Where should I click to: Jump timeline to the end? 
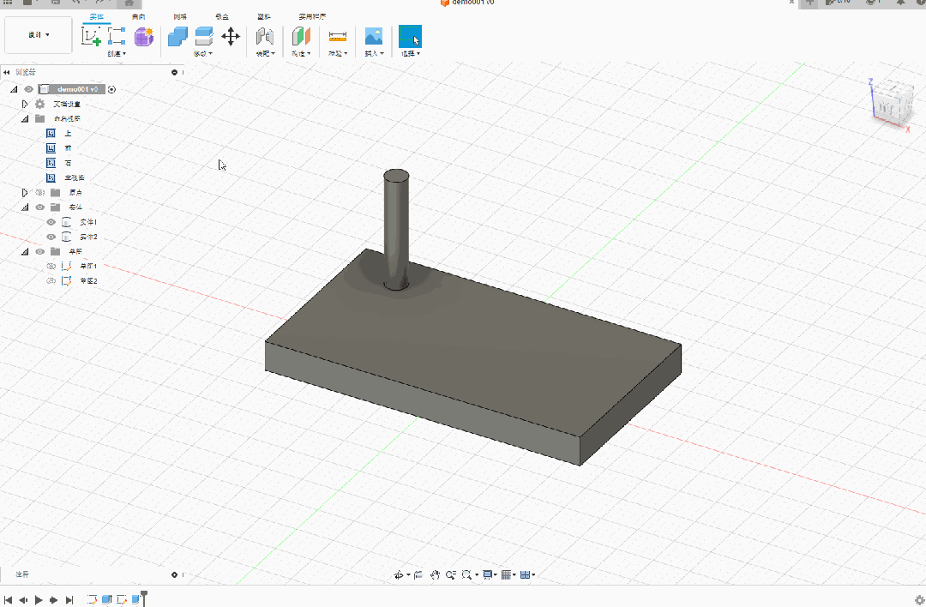coord(69,600)
